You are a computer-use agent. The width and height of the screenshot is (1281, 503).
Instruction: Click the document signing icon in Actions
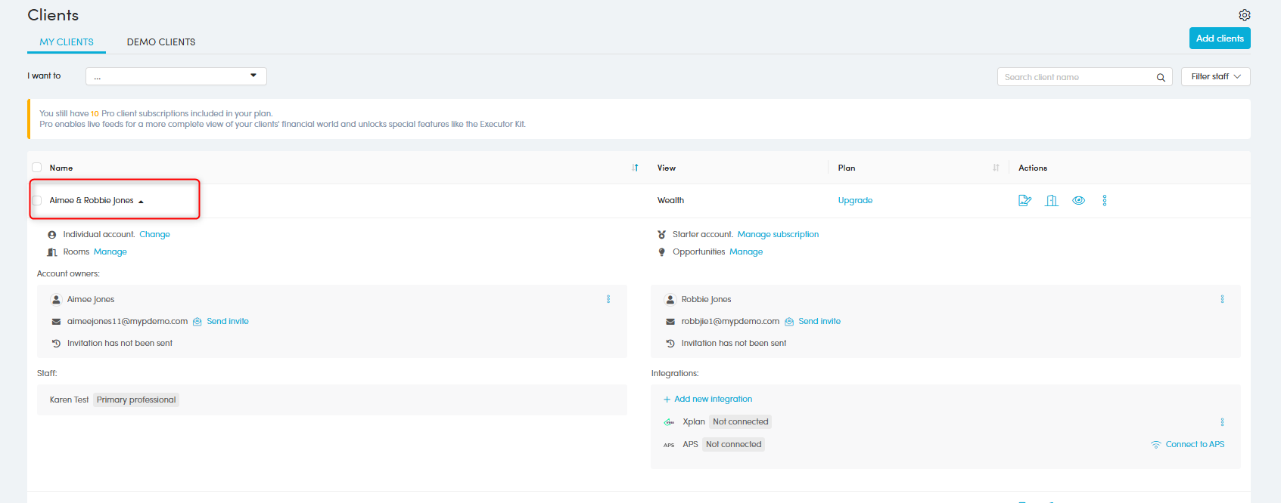(x=1024, y=200)
